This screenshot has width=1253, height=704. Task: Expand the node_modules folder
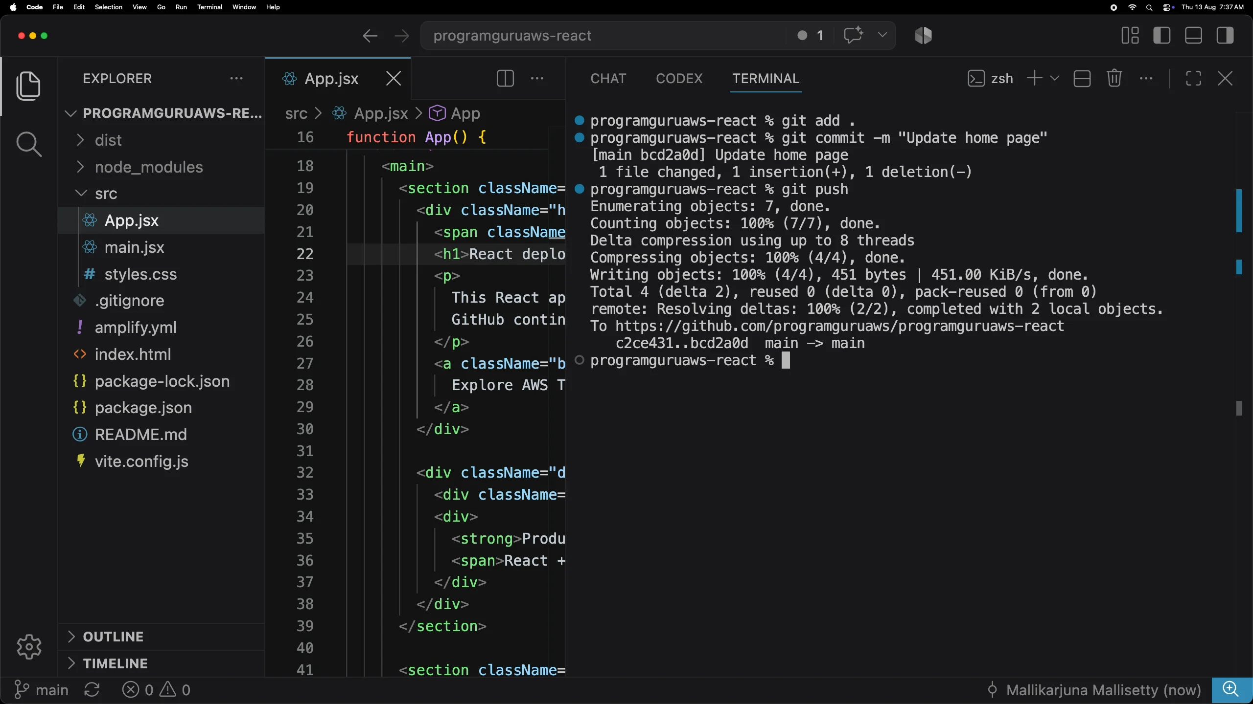(x=162, y=167)
